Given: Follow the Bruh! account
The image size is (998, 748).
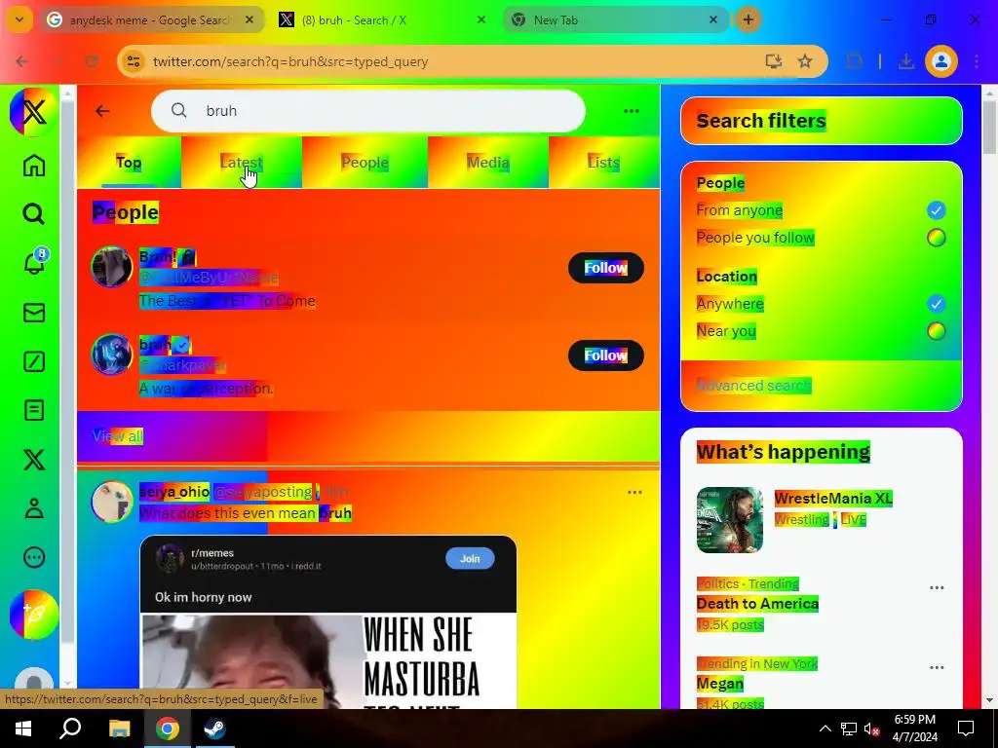Looking at the screenshot, I should tap(606, 268).
